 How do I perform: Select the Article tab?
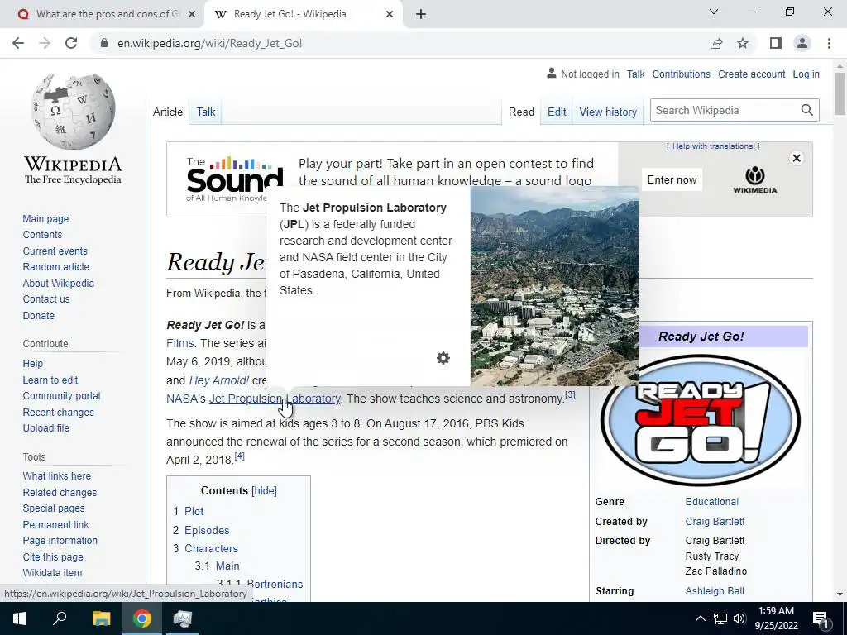click(x=167, y=112)
